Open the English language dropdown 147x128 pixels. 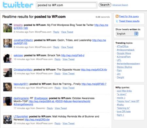127,34
